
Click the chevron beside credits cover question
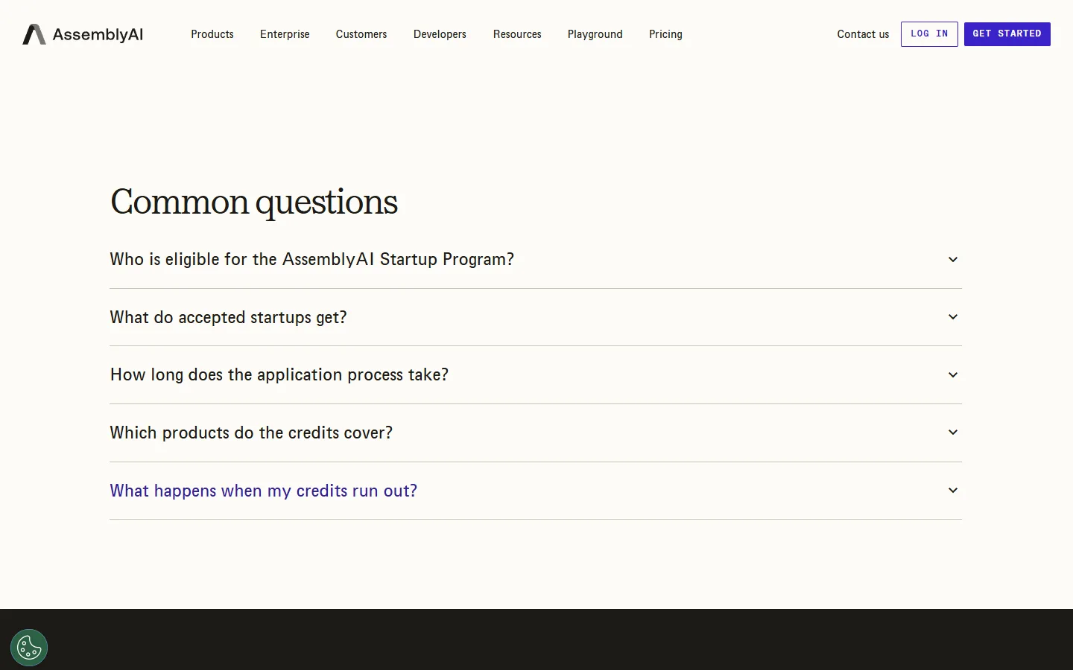pos(953,433)
